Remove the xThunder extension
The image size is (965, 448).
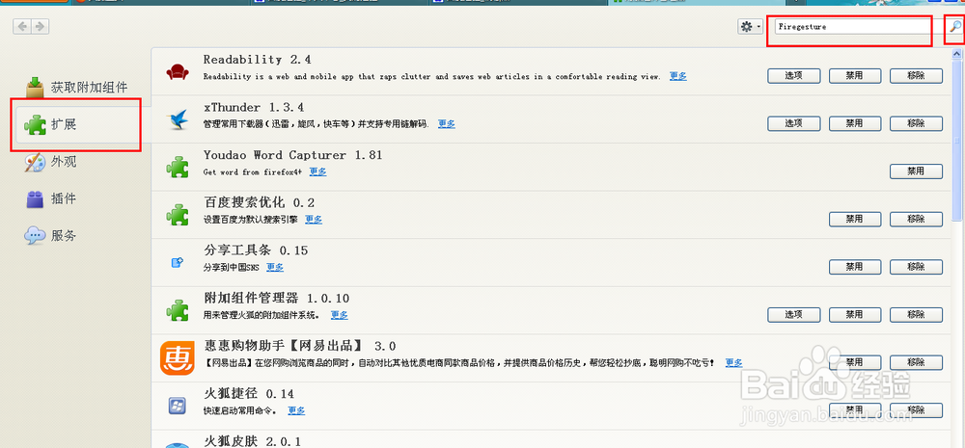tap(916, 123)
